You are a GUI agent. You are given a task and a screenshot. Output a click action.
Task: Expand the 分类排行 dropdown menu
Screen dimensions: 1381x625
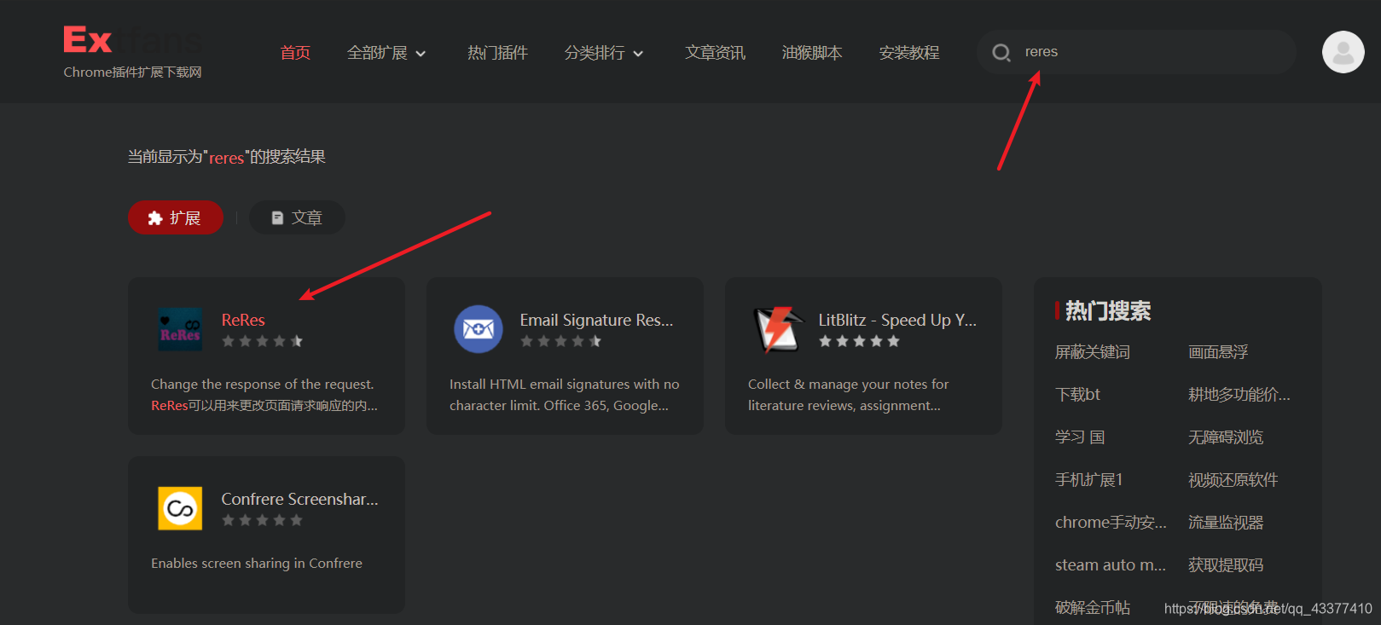click(x=604, y=53)
